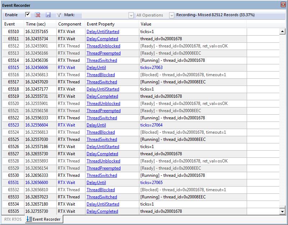This screenshot has height=225, width=288.
Task: Click time value 16.32556604
Action: (x=37, y=125)
